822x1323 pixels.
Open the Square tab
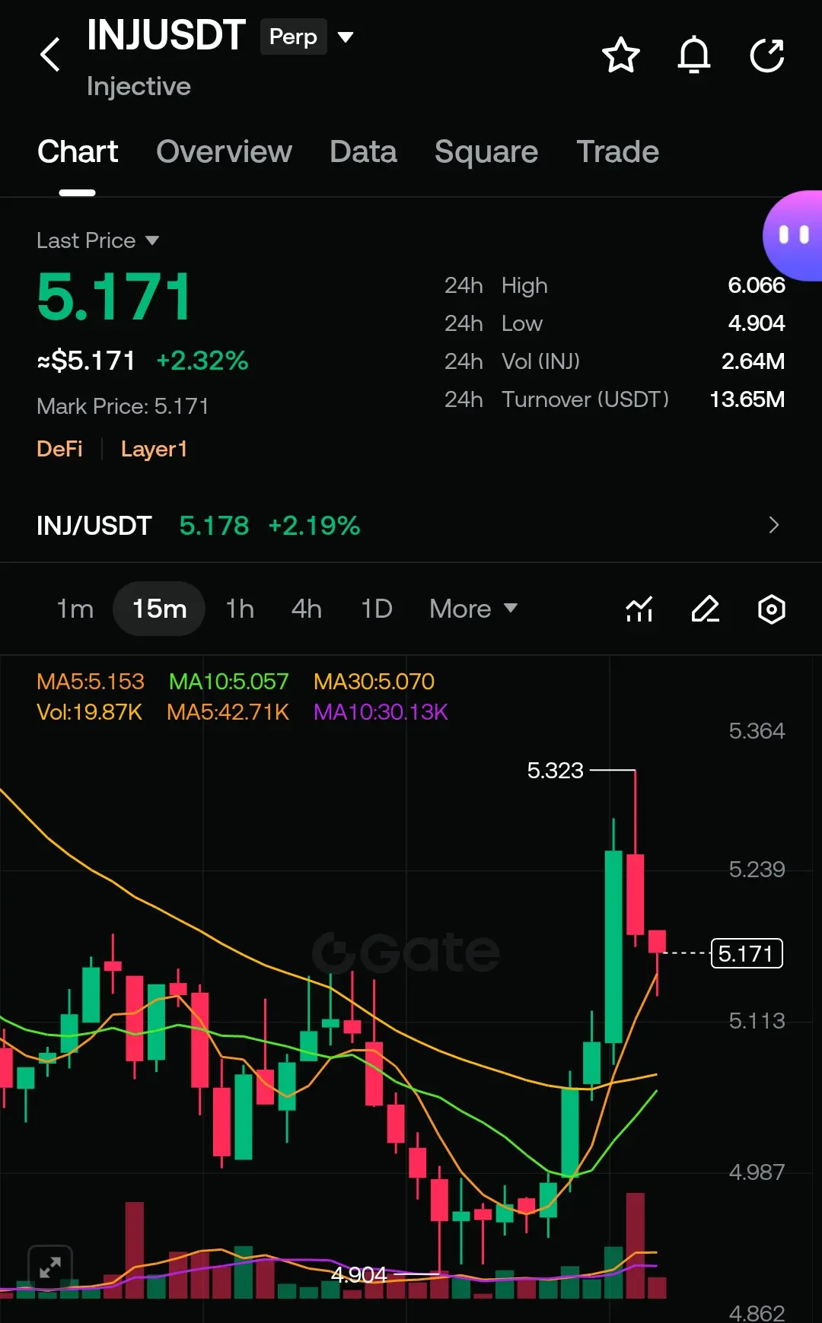(486, 152)
